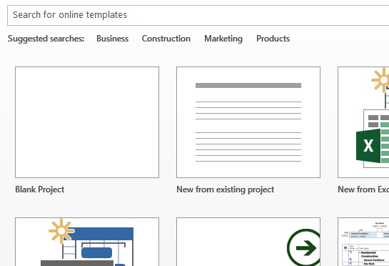Viewport: 389px width, 266px height.
Task: Open the Residential Construction template thumbnail
Action: point(363,242)
